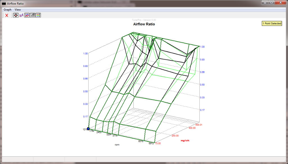
Task: Click the 2400 rpm axis value
Action: [x=99, y=132]
